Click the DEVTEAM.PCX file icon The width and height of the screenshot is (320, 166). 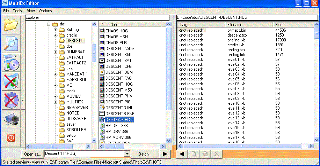click(102, 119)
